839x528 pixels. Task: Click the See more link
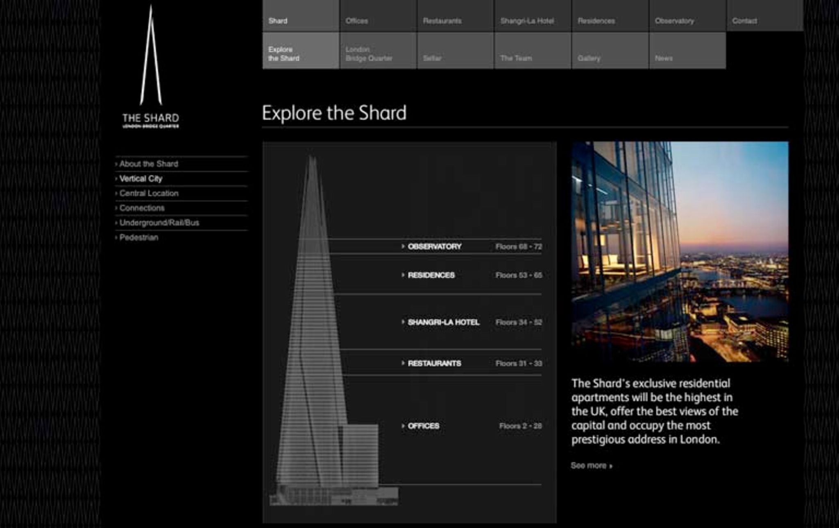(591, 465)
